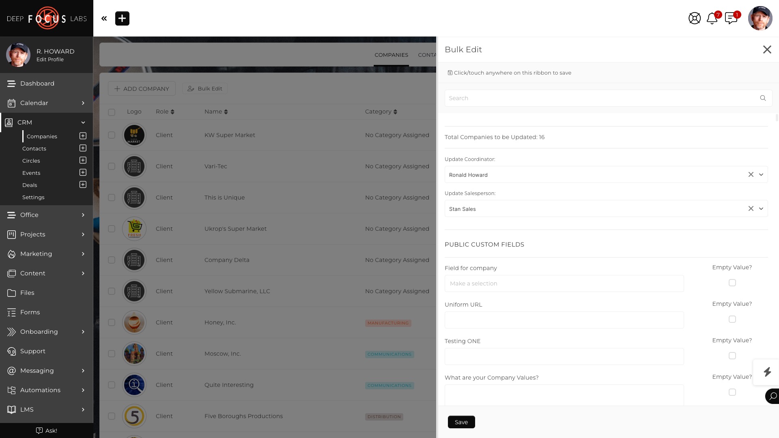Click the Uniform URL input field
779x438 pixels.
pyautogui.click(x=564, y=320)
